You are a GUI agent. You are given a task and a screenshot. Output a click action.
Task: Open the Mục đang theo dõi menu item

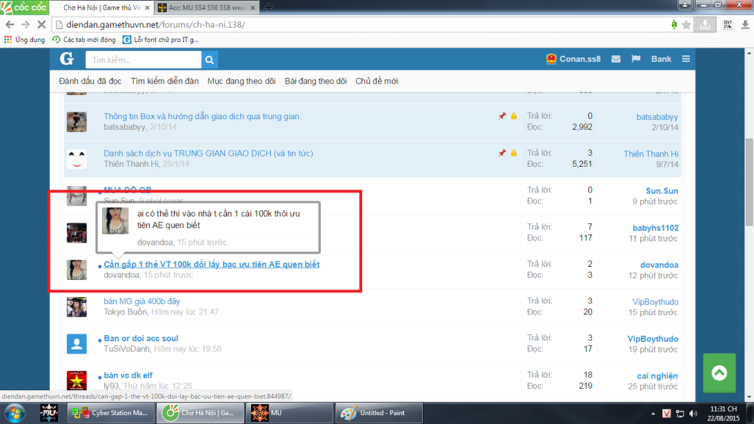[241, 81]
